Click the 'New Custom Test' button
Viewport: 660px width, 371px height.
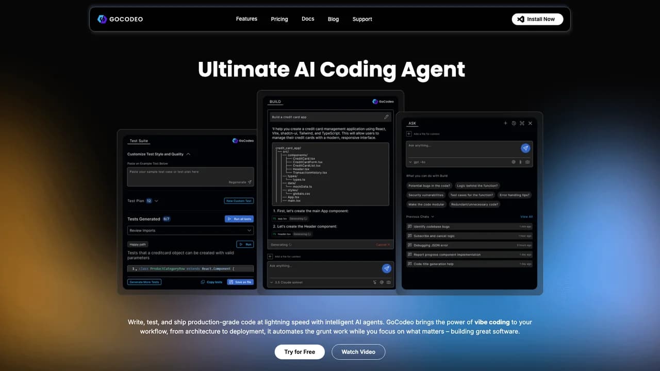coord(239,201)
